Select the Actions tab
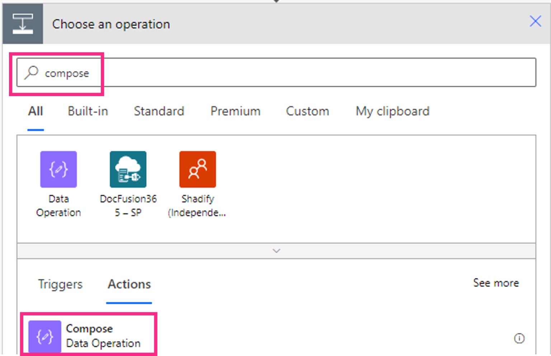The width and height of the screenshot is (551, 356). (129, 284)
